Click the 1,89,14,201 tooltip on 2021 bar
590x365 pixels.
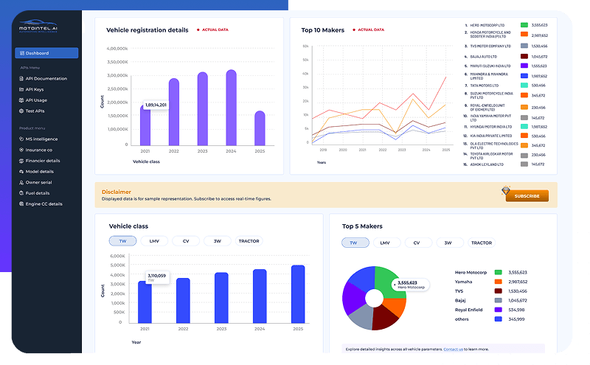tap(156, 105)
